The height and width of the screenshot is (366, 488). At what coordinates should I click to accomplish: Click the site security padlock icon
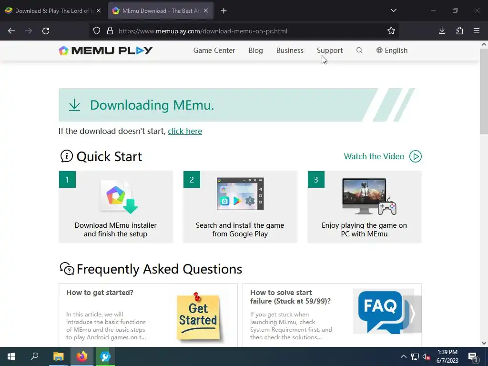click(110, 31)
